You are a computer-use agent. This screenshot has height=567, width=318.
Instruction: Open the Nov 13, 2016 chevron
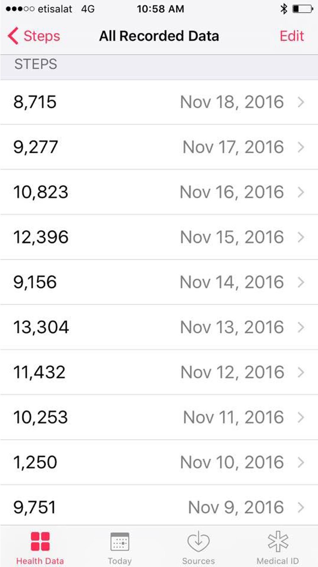[x=301, y=327]
